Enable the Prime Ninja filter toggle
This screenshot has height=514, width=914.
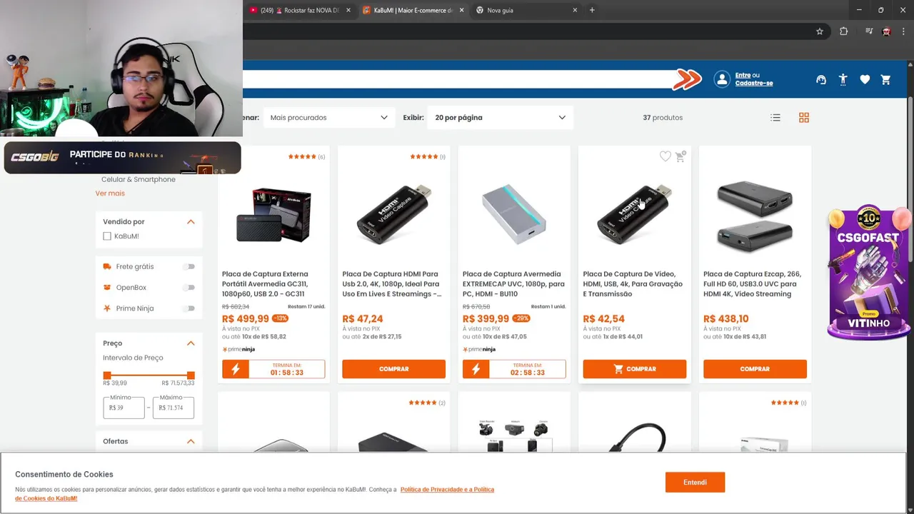189,308
